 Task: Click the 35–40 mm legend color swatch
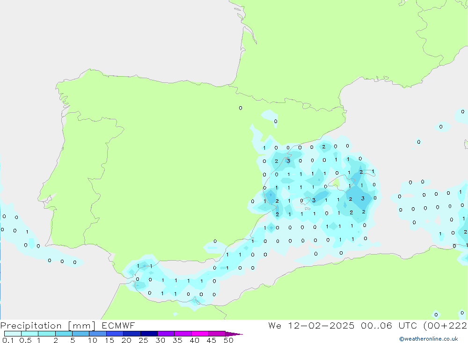[183, 334]
